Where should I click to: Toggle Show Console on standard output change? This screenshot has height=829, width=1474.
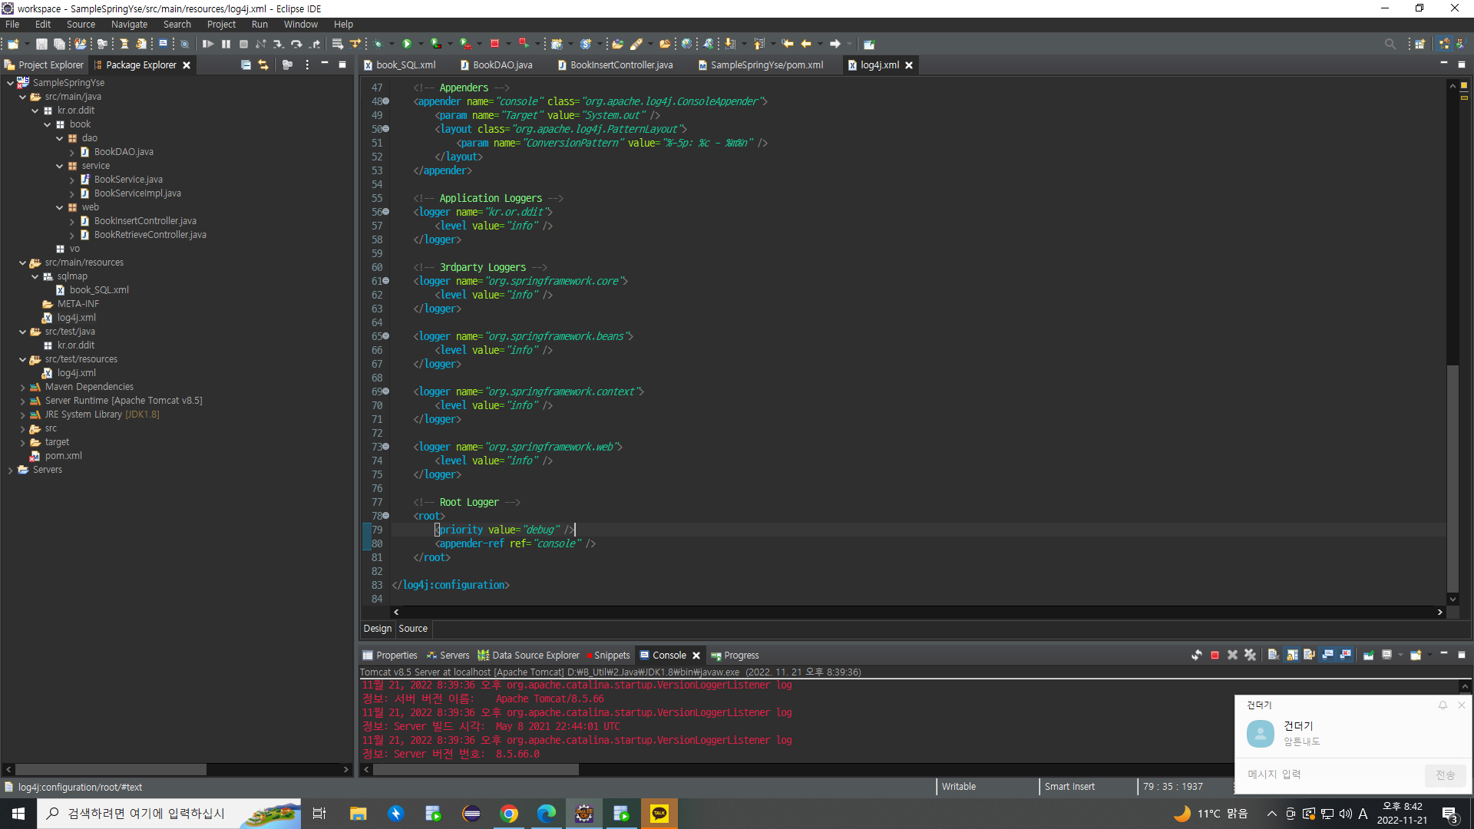(1327, 655)
